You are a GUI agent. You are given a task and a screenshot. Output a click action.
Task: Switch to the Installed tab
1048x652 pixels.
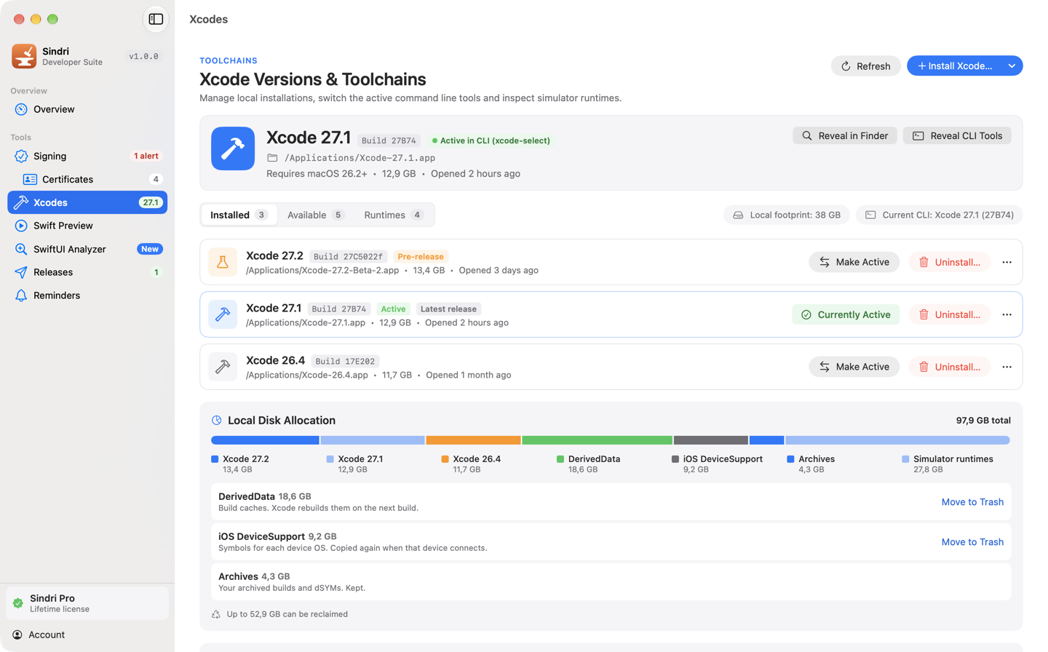point(239,215)
